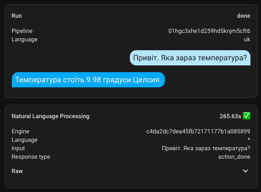The width and height of the screenshot is (261, 192).
Task: Click the 265.63s duration text
Action: pyautogui.click(x=230, y=116)
